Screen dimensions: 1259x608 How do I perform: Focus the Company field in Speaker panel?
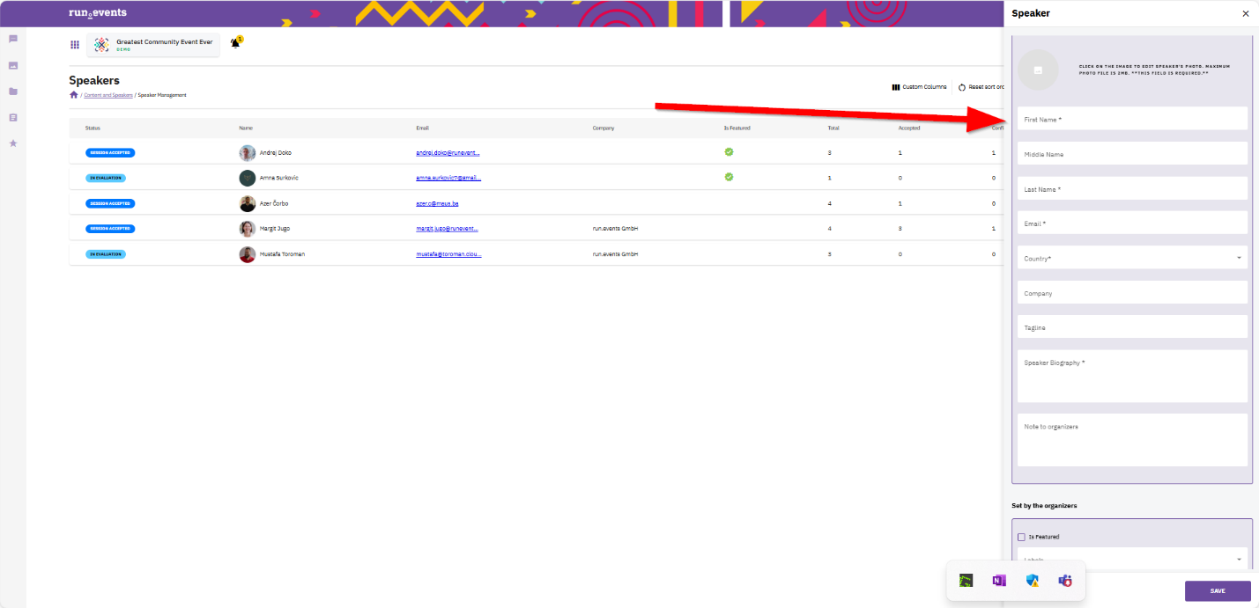pos(1132,293)
